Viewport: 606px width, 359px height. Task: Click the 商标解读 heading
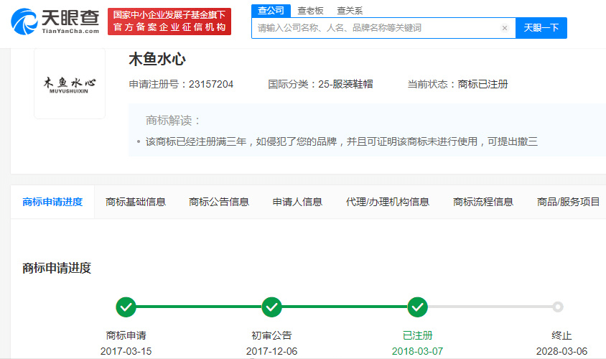coord(172,121)
